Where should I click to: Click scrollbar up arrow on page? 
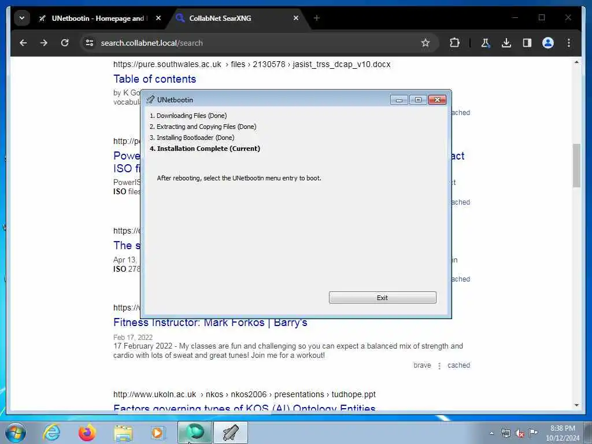tap(576, 62)
